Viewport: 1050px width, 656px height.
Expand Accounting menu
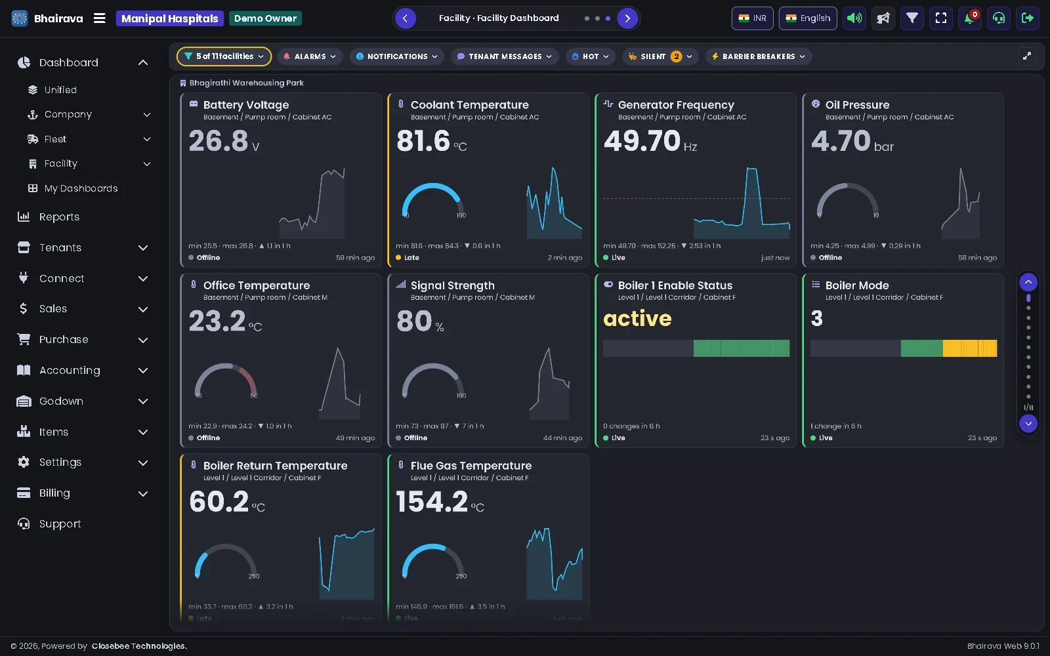[84, 371]
